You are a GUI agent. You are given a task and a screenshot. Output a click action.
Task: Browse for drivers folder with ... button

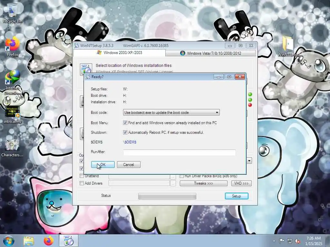173,183
